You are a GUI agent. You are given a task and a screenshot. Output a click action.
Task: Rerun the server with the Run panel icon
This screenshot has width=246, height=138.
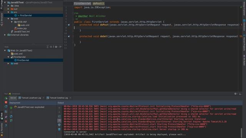click(x=6, y=98)
